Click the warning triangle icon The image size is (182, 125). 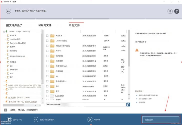[137, 50]
